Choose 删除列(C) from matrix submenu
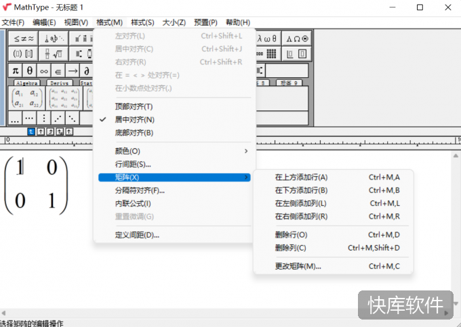 click(334, 248)
